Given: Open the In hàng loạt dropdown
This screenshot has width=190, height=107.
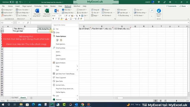Looking at the screenshot, I should [7, 10].
